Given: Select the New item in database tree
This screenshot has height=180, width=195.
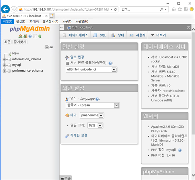Looking at the screenshot, I should tap(15, 53).
